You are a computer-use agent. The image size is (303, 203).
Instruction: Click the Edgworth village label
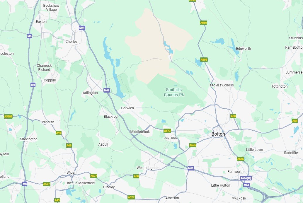tap(244, 49)
